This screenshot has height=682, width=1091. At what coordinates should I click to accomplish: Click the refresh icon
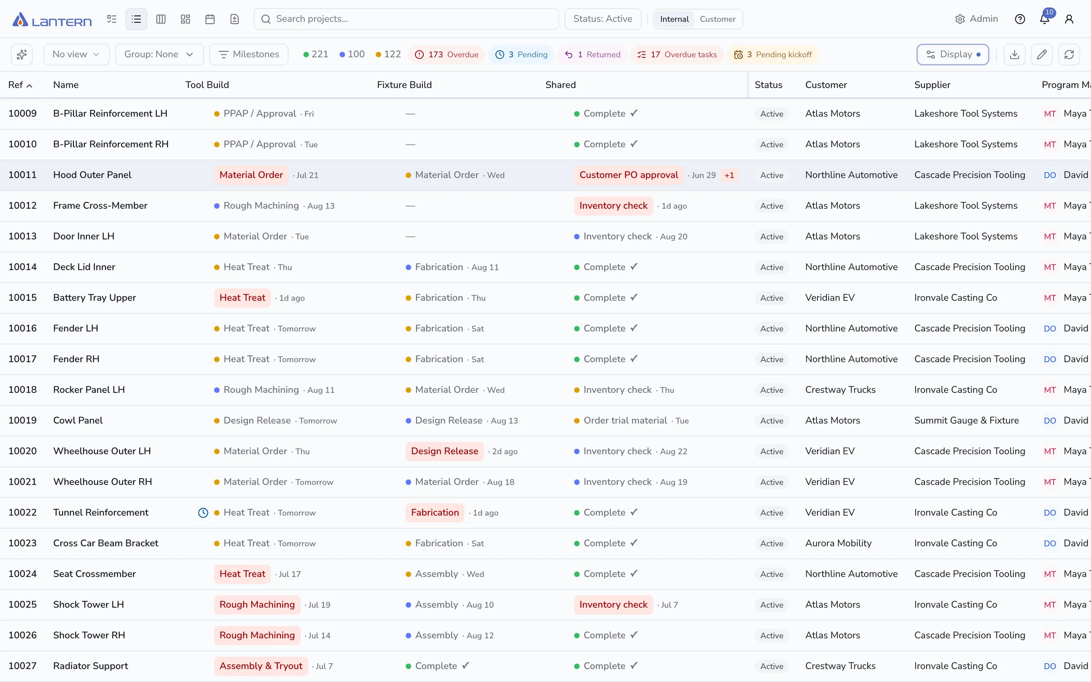coord(1069,55)
